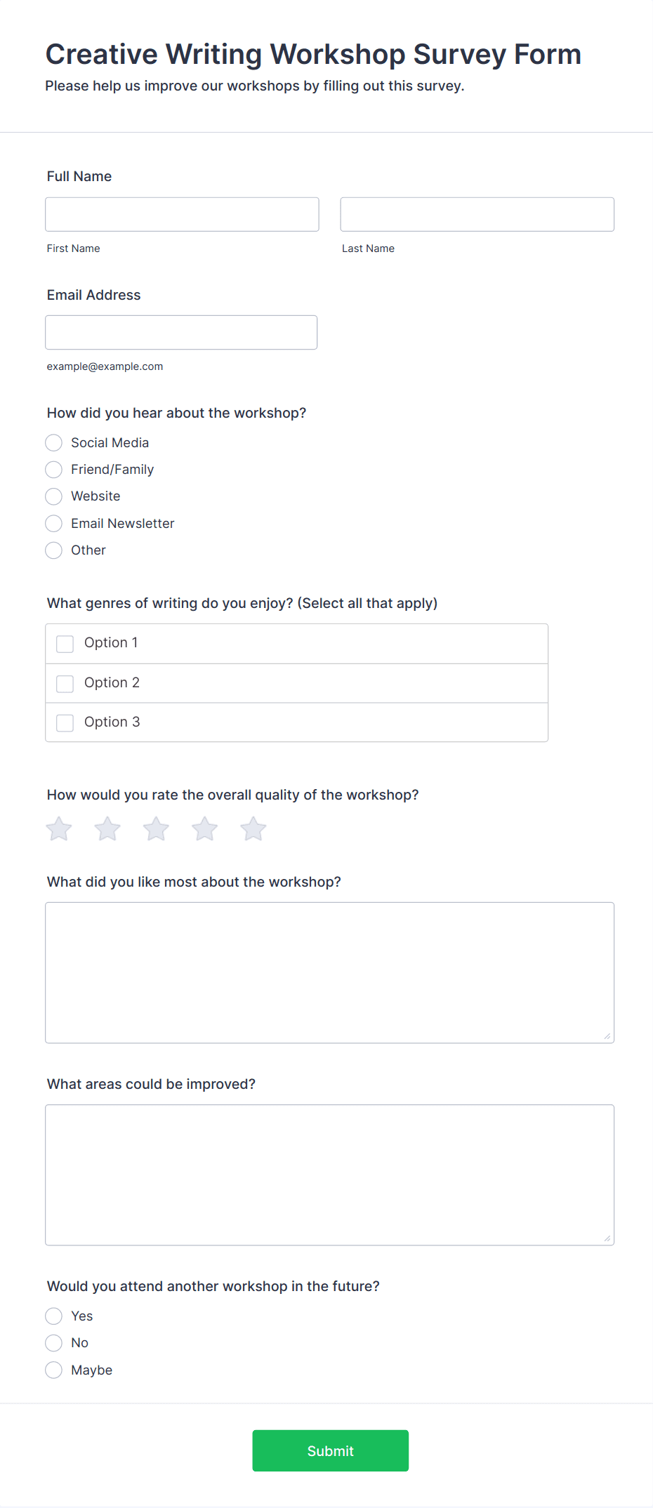Select the Social Media radio option

tap(54, 443)
